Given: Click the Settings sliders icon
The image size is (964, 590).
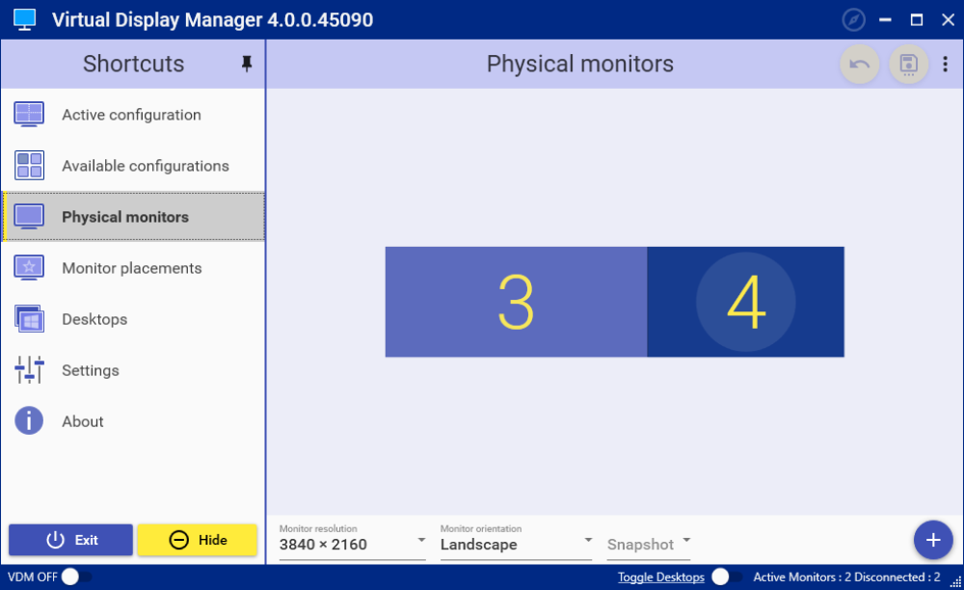Looking at the screenshot, I should click(x=29, y=369).
